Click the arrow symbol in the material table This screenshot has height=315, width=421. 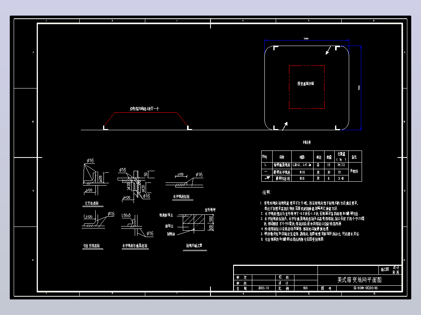coord(267,178)
